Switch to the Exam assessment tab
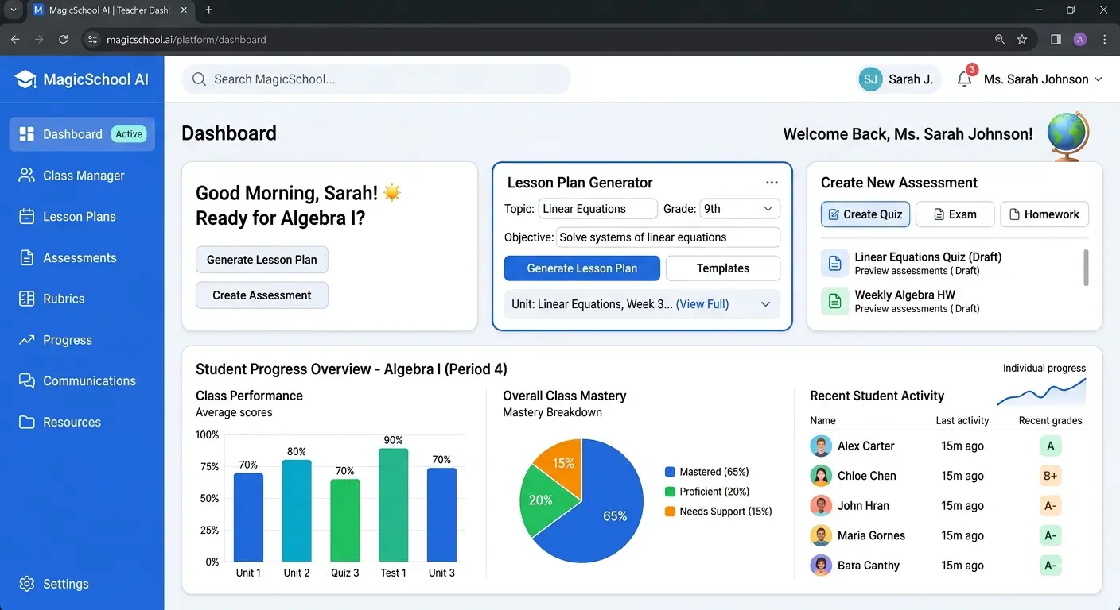The image size is (1120, 610). 955,214
